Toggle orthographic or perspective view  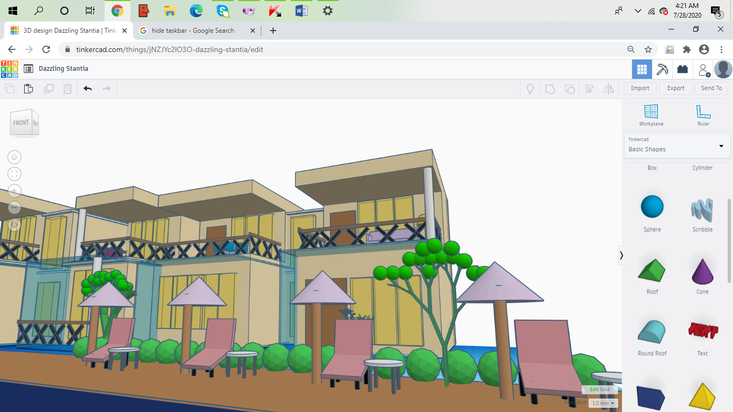pos(14,225)
